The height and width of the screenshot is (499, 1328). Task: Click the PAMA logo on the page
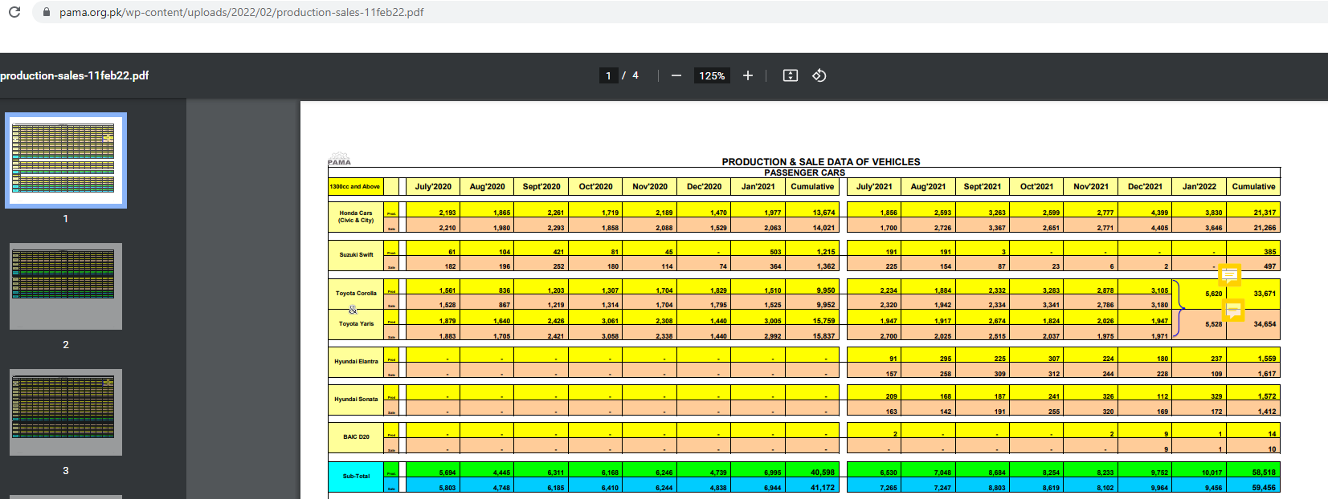[x=339, y=159]
